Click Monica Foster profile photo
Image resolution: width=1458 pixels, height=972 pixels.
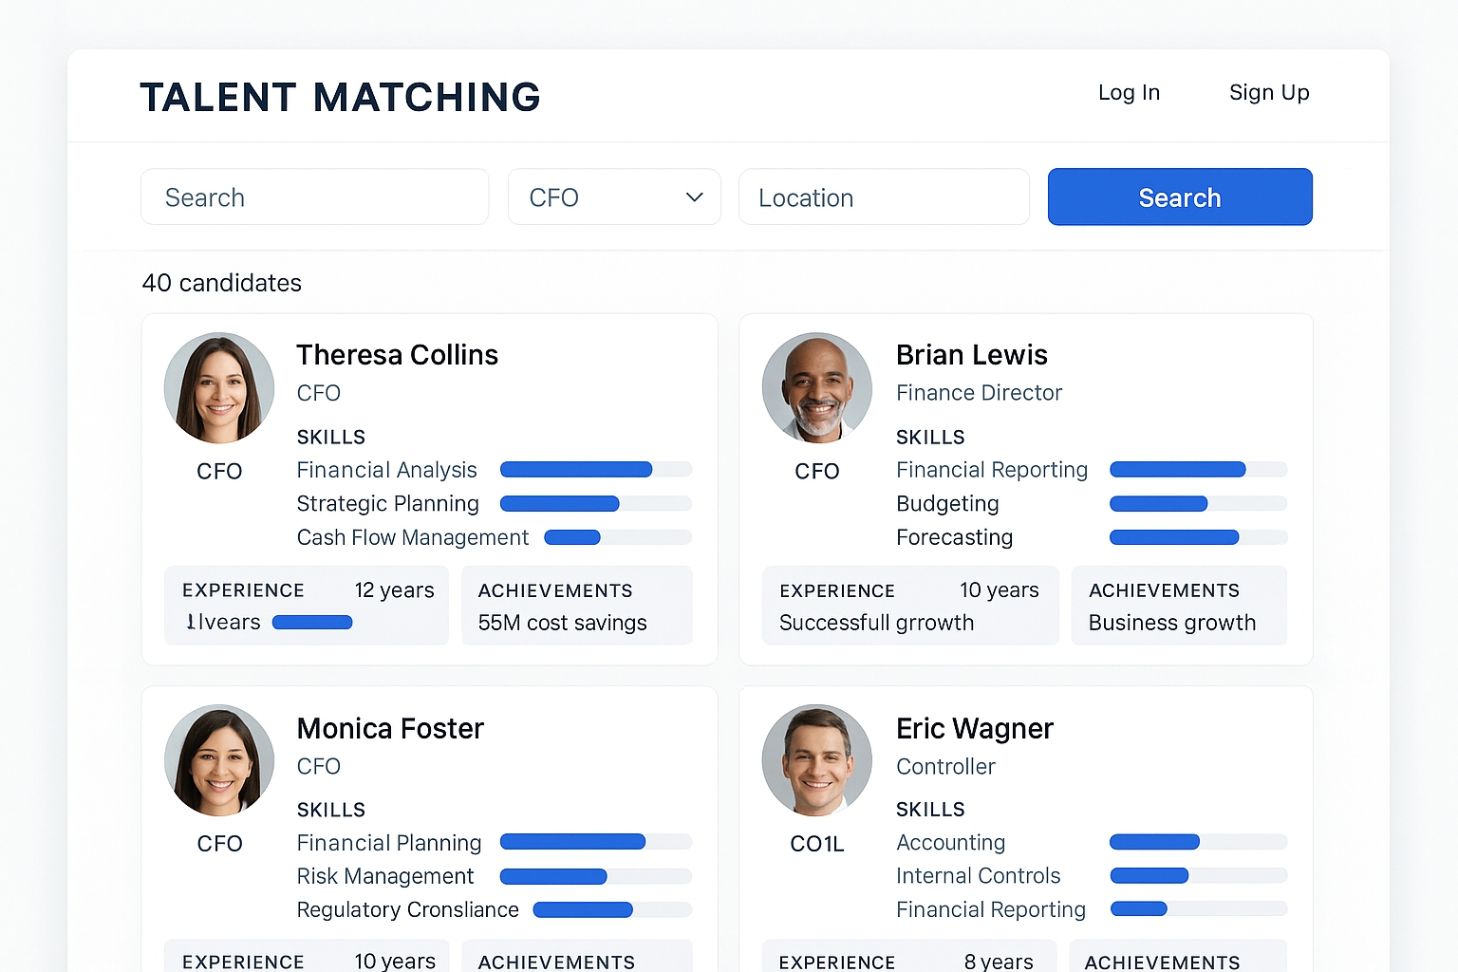click(x=219, y=759)
